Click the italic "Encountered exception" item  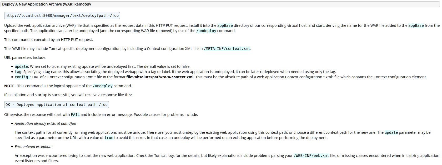[x=33, y=147]
